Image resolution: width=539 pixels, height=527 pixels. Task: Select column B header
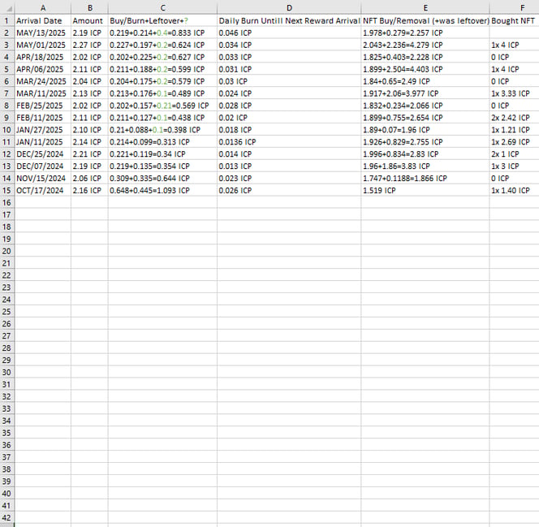point(89,7)
